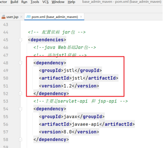Close the pom.xml tab
The image size is (163, 148).
tap(81, 17)
